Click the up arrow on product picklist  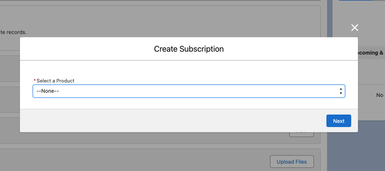[341, 89]
